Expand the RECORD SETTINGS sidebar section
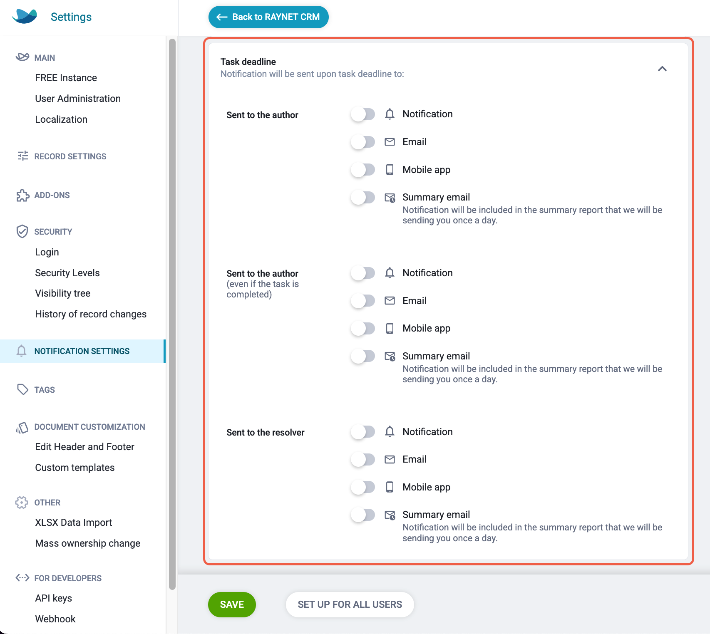This screenshot has height=634, width=710. coord(70,156)
